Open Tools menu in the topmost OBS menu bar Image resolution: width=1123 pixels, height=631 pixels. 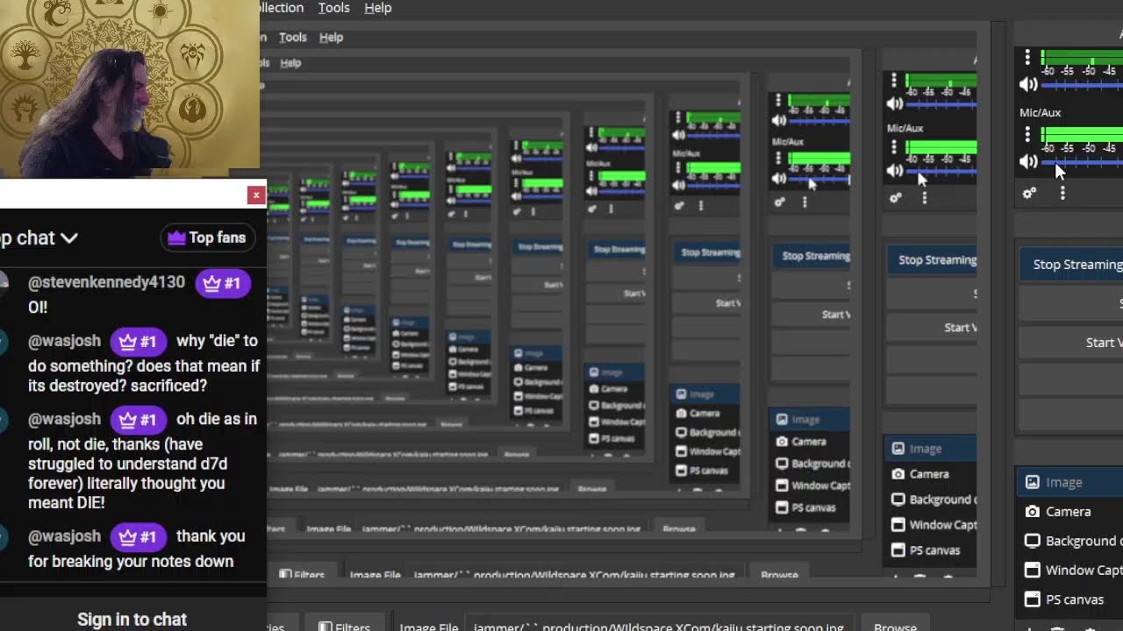click(333, 8)
